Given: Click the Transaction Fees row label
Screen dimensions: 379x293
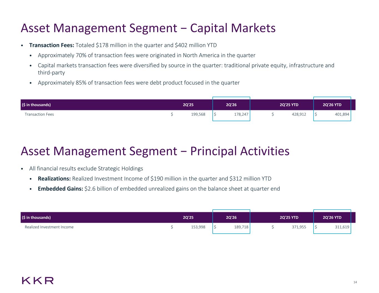Looking at the screenshot, I should tap(39, 114).
